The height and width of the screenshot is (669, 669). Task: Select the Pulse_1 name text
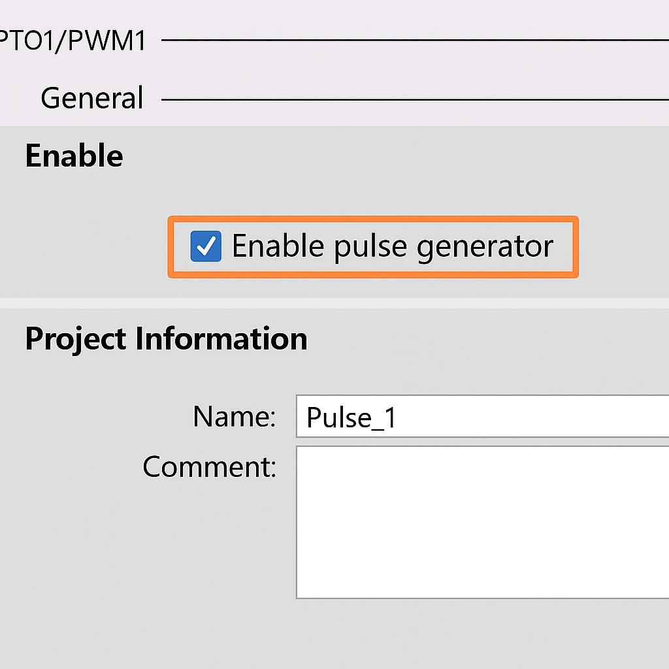(350, 417)
